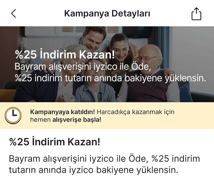
Task: Tap the banner line ending "bakiyene yüklensin."
Action: (x=110, y=78)
